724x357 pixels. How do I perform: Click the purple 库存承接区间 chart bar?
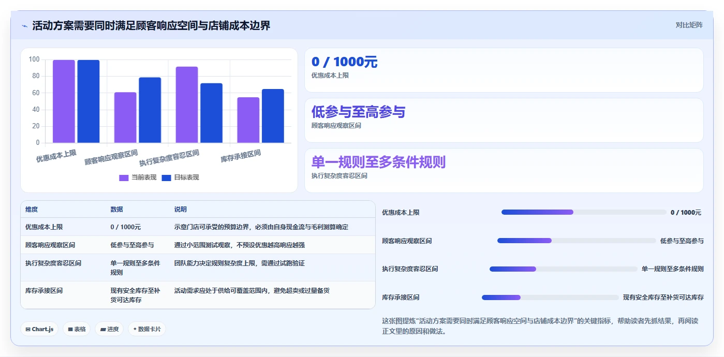tap(248, 120)
